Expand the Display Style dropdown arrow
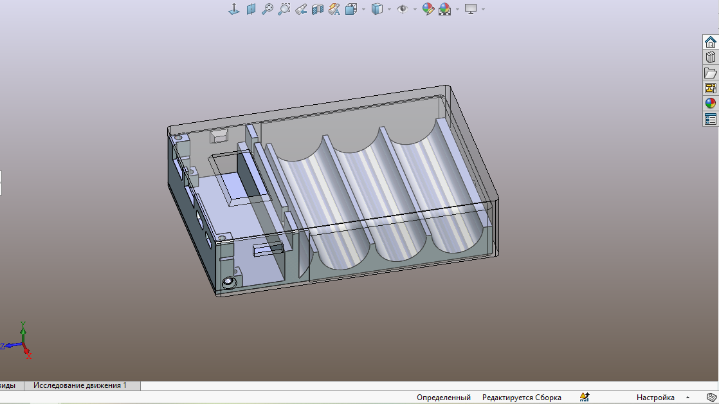Screen dimensions: 719x404 390,9
